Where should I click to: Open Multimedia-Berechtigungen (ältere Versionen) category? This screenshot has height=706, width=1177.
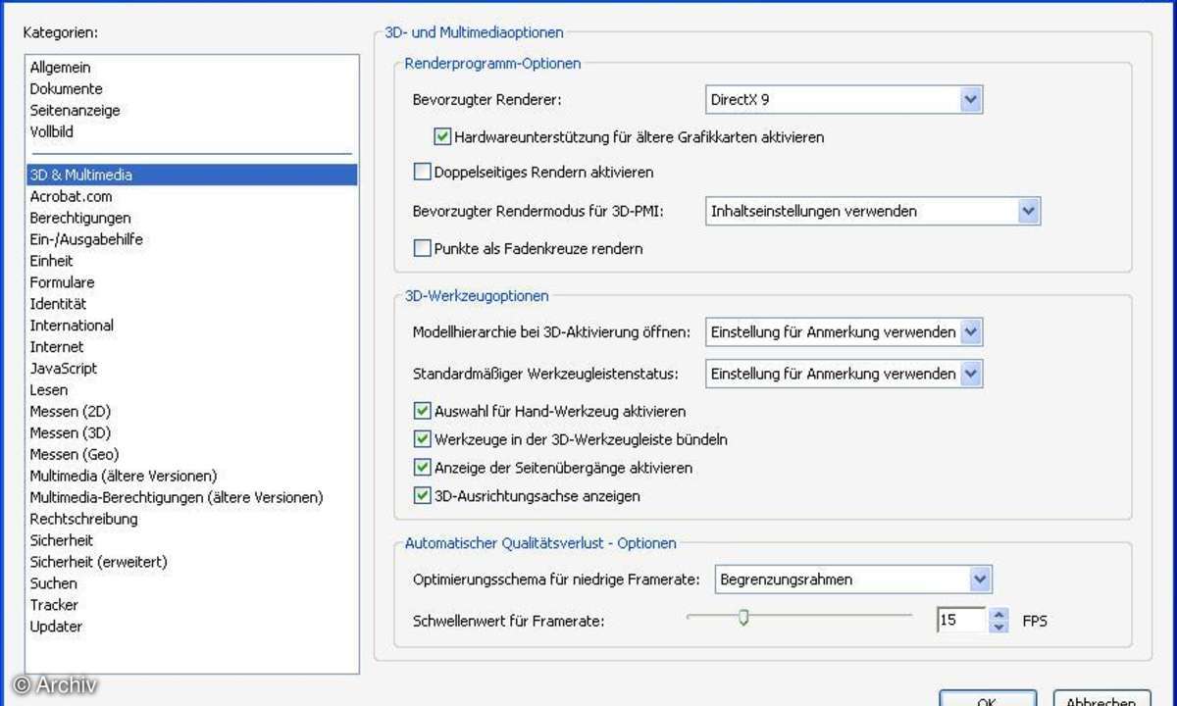(x=191, y=497)
